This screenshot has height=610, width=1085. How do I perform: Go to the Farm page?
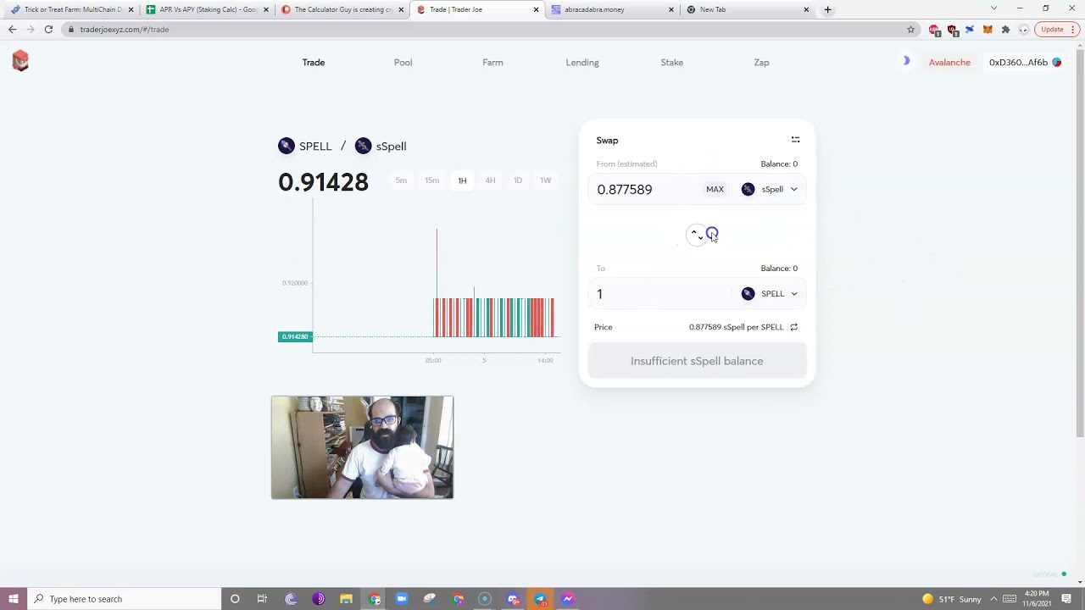tap(492, 62)
